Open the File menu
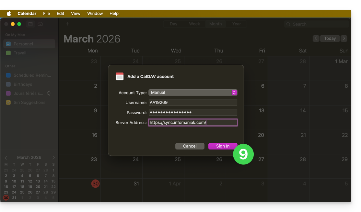The height and width of the screenshot is (212, 361). coord(46,14)
